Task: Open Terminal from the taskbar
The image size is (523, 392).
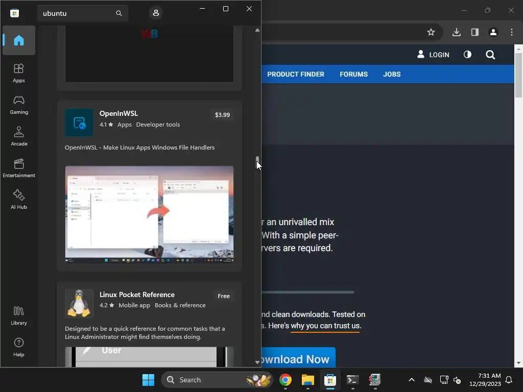Action: coord(352,380)
